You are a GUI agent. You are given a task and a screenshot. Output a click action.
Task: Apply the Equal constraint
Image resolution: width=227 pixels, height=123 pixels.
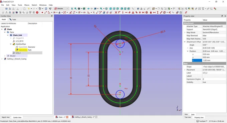click(140, 12)
